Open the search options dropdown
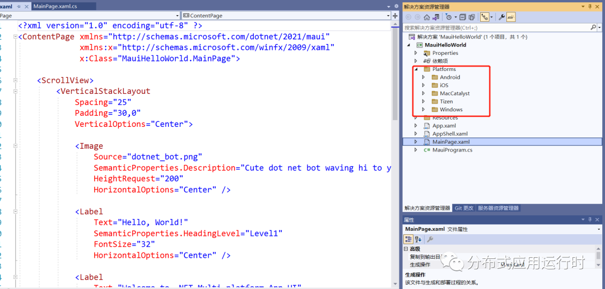 [599, 28]
